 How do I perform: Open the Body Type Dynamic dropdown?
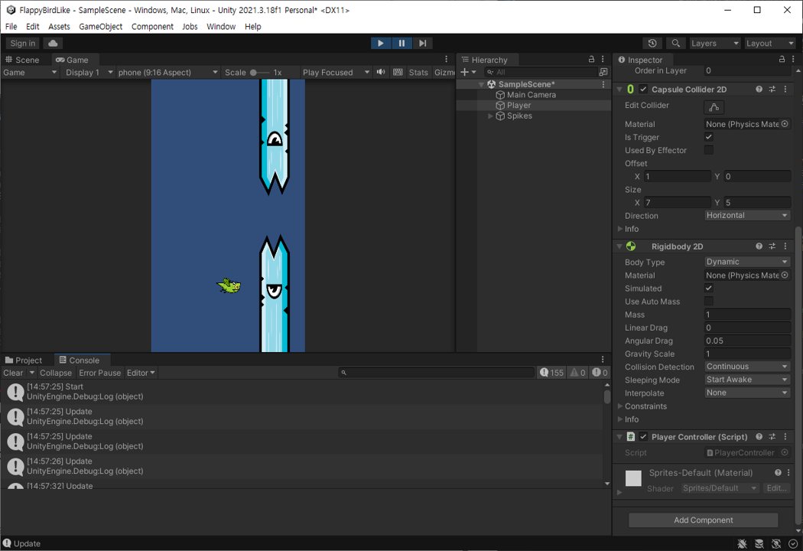pyautogui.click(x=747, y=262)
